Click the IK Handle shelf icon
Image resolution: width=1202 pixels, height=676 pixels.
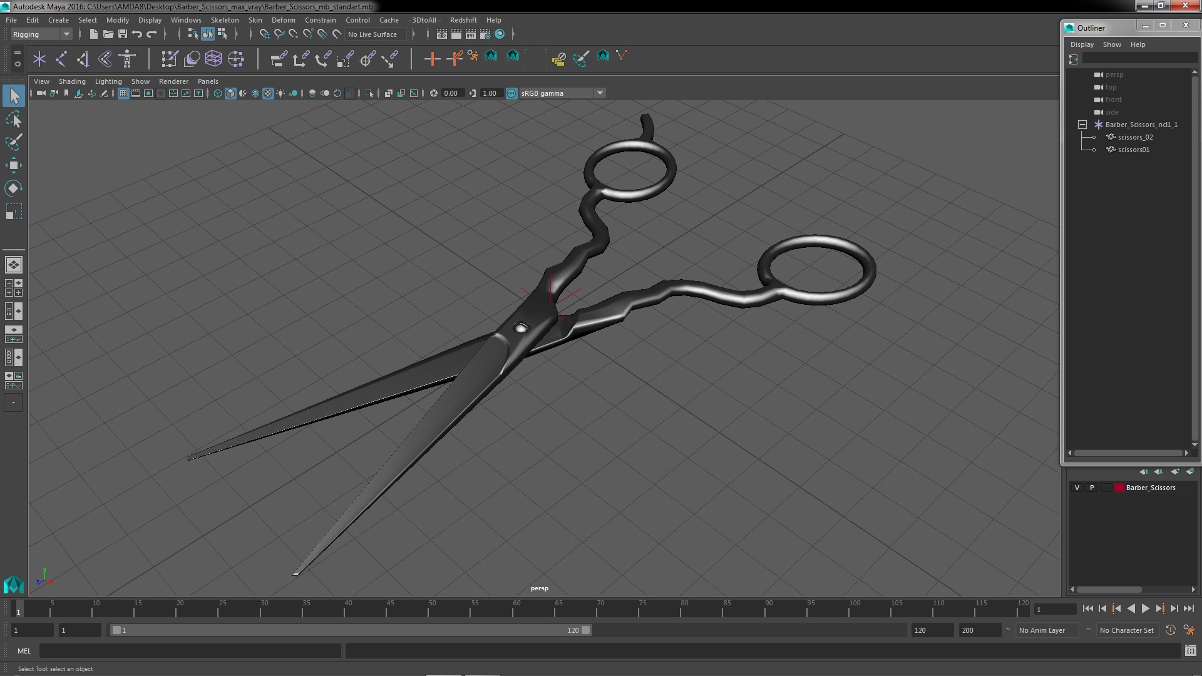pyautogui.click(x=83, y=59)
